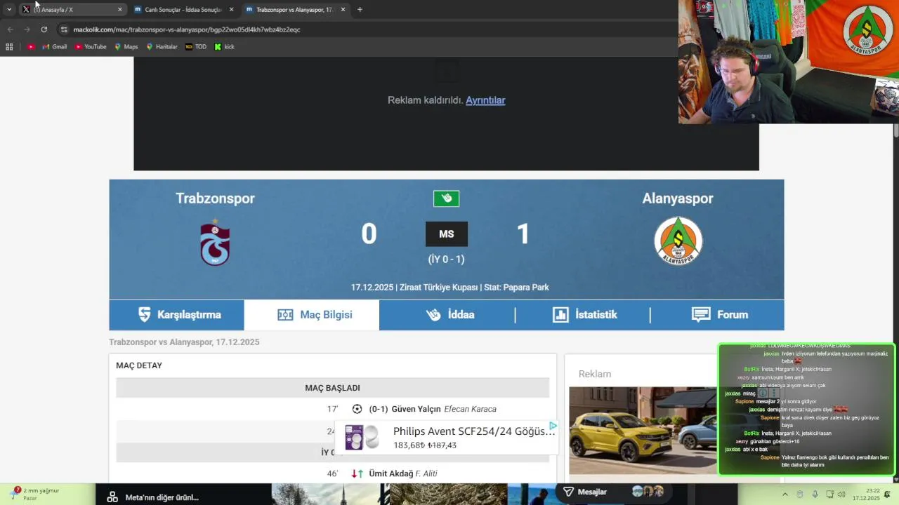Image resolution: width=899 pixels, height=505 pixels.
Task: Click the Maç Bilgisi pitch icon
Action: 285,315
